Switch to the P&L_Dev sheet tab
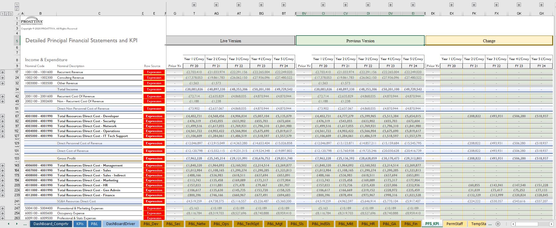 [x=151, y=224]
